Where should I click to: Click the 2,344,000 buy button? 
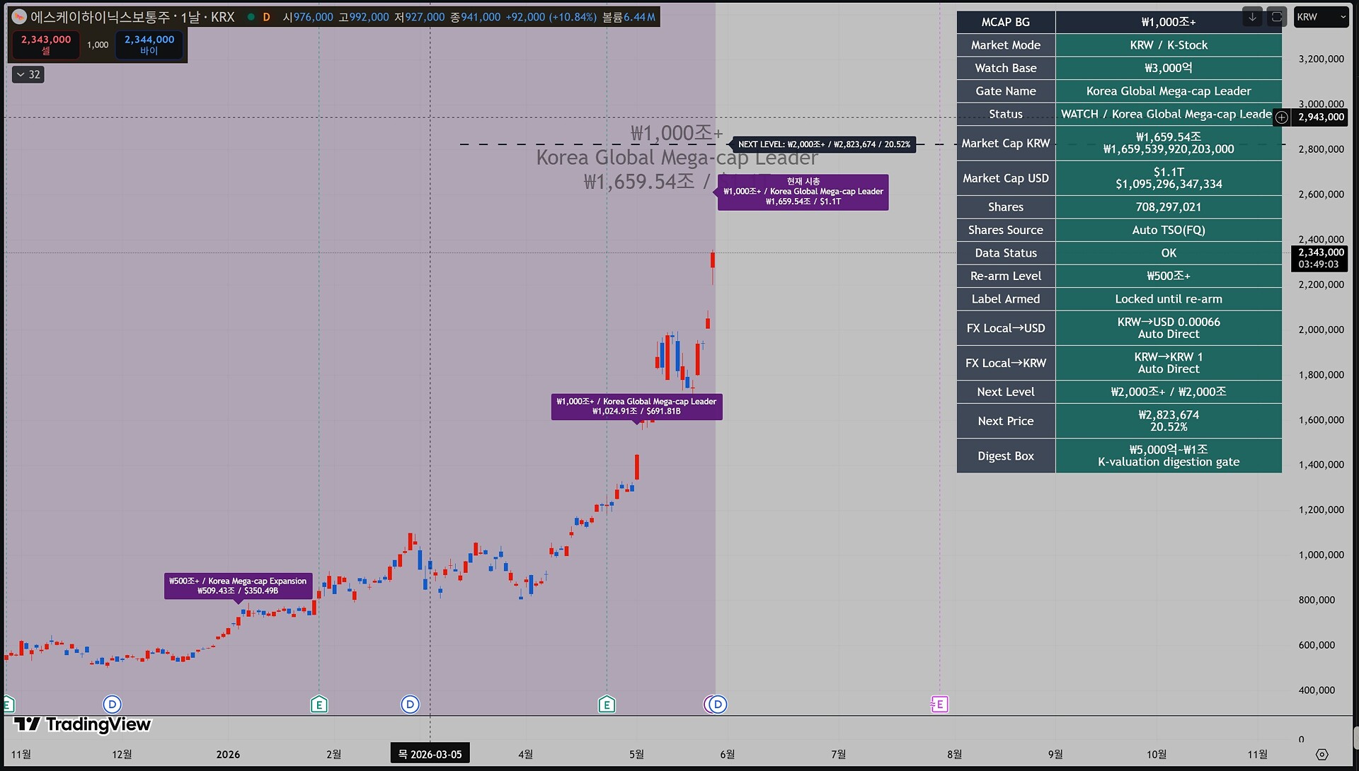(x=149, y=45)
